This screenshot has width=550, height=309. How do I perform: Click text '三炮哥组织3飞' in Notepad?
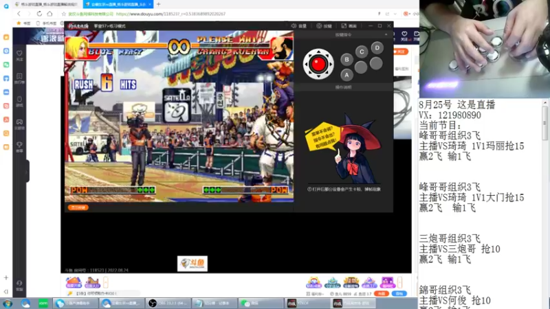click(450, 239)
